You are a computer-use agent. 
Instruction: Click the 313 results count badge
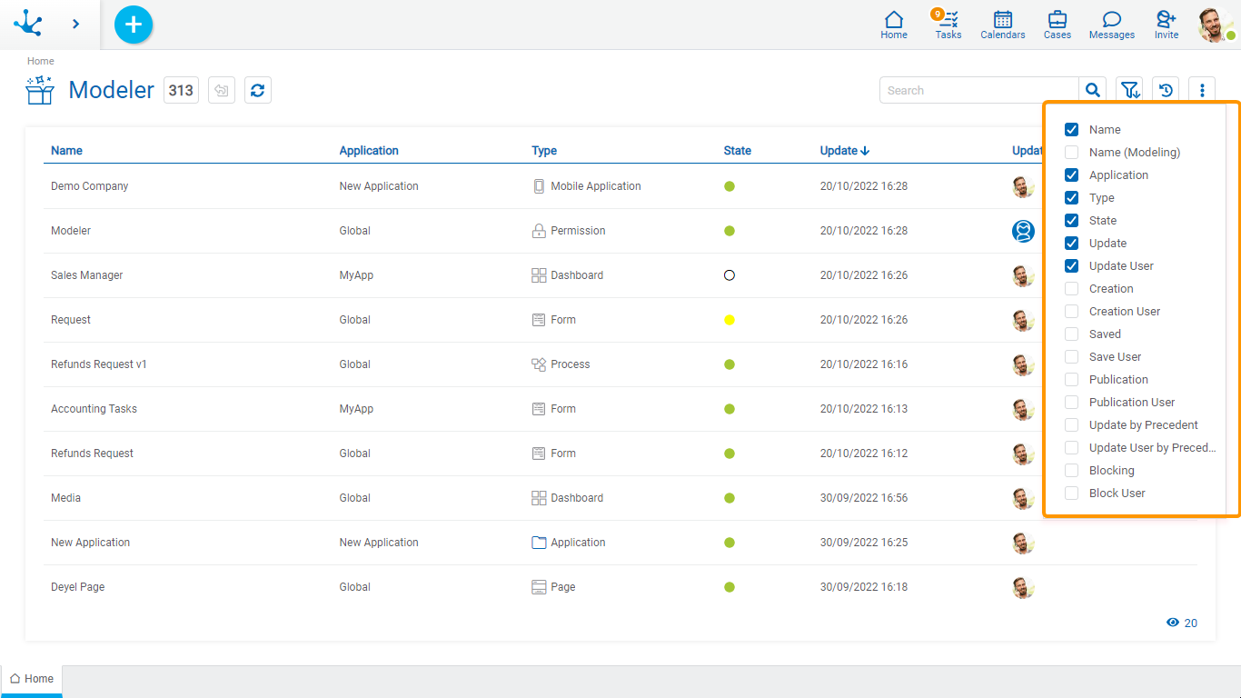[x=181, y=90]
